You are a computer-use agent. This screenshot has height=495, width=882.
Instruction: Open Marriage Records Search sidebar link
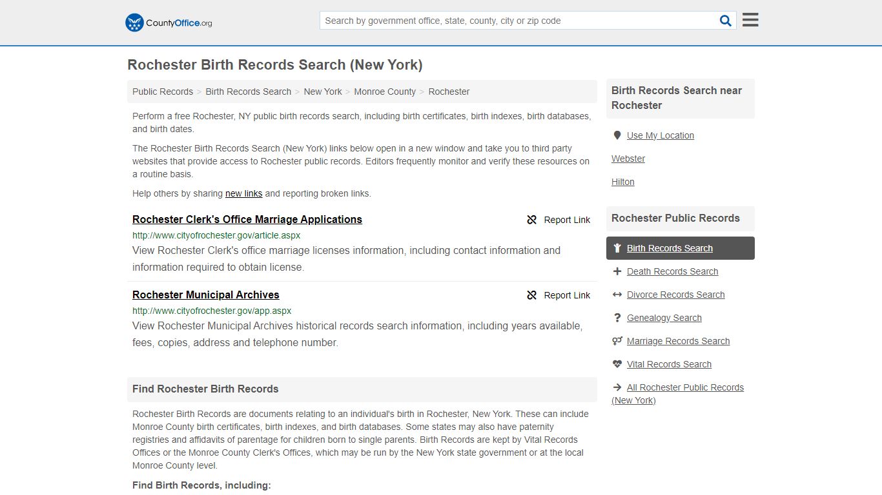click(679, 341)
